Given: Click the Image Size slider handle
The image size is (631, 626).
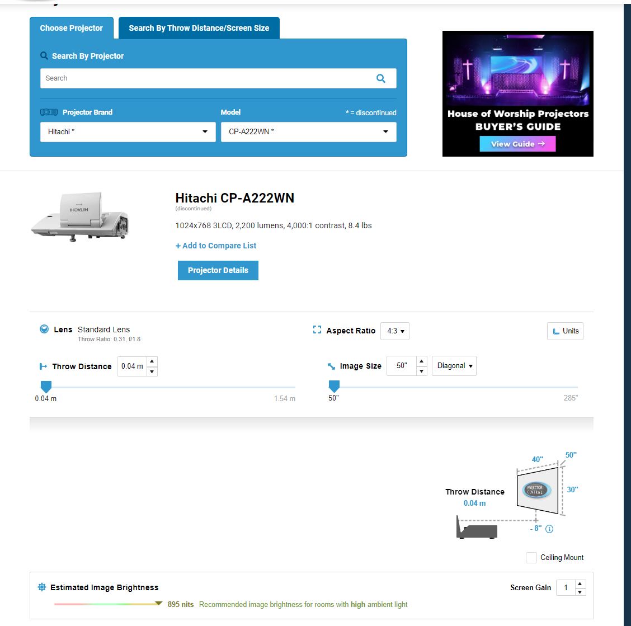Looking at the screenshot, I should pyautogui.click(x=334, y=387).
